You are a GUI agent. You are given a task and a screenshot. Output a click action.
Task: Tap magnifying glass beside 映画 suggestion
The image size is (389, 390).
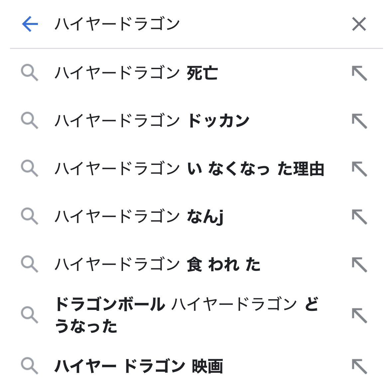point(29,366)
